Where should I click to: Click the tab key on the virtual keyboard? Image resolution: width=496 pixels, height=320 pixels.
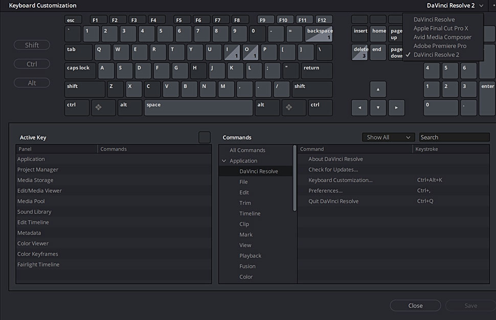pyautogui.click(x=78, y=52)
